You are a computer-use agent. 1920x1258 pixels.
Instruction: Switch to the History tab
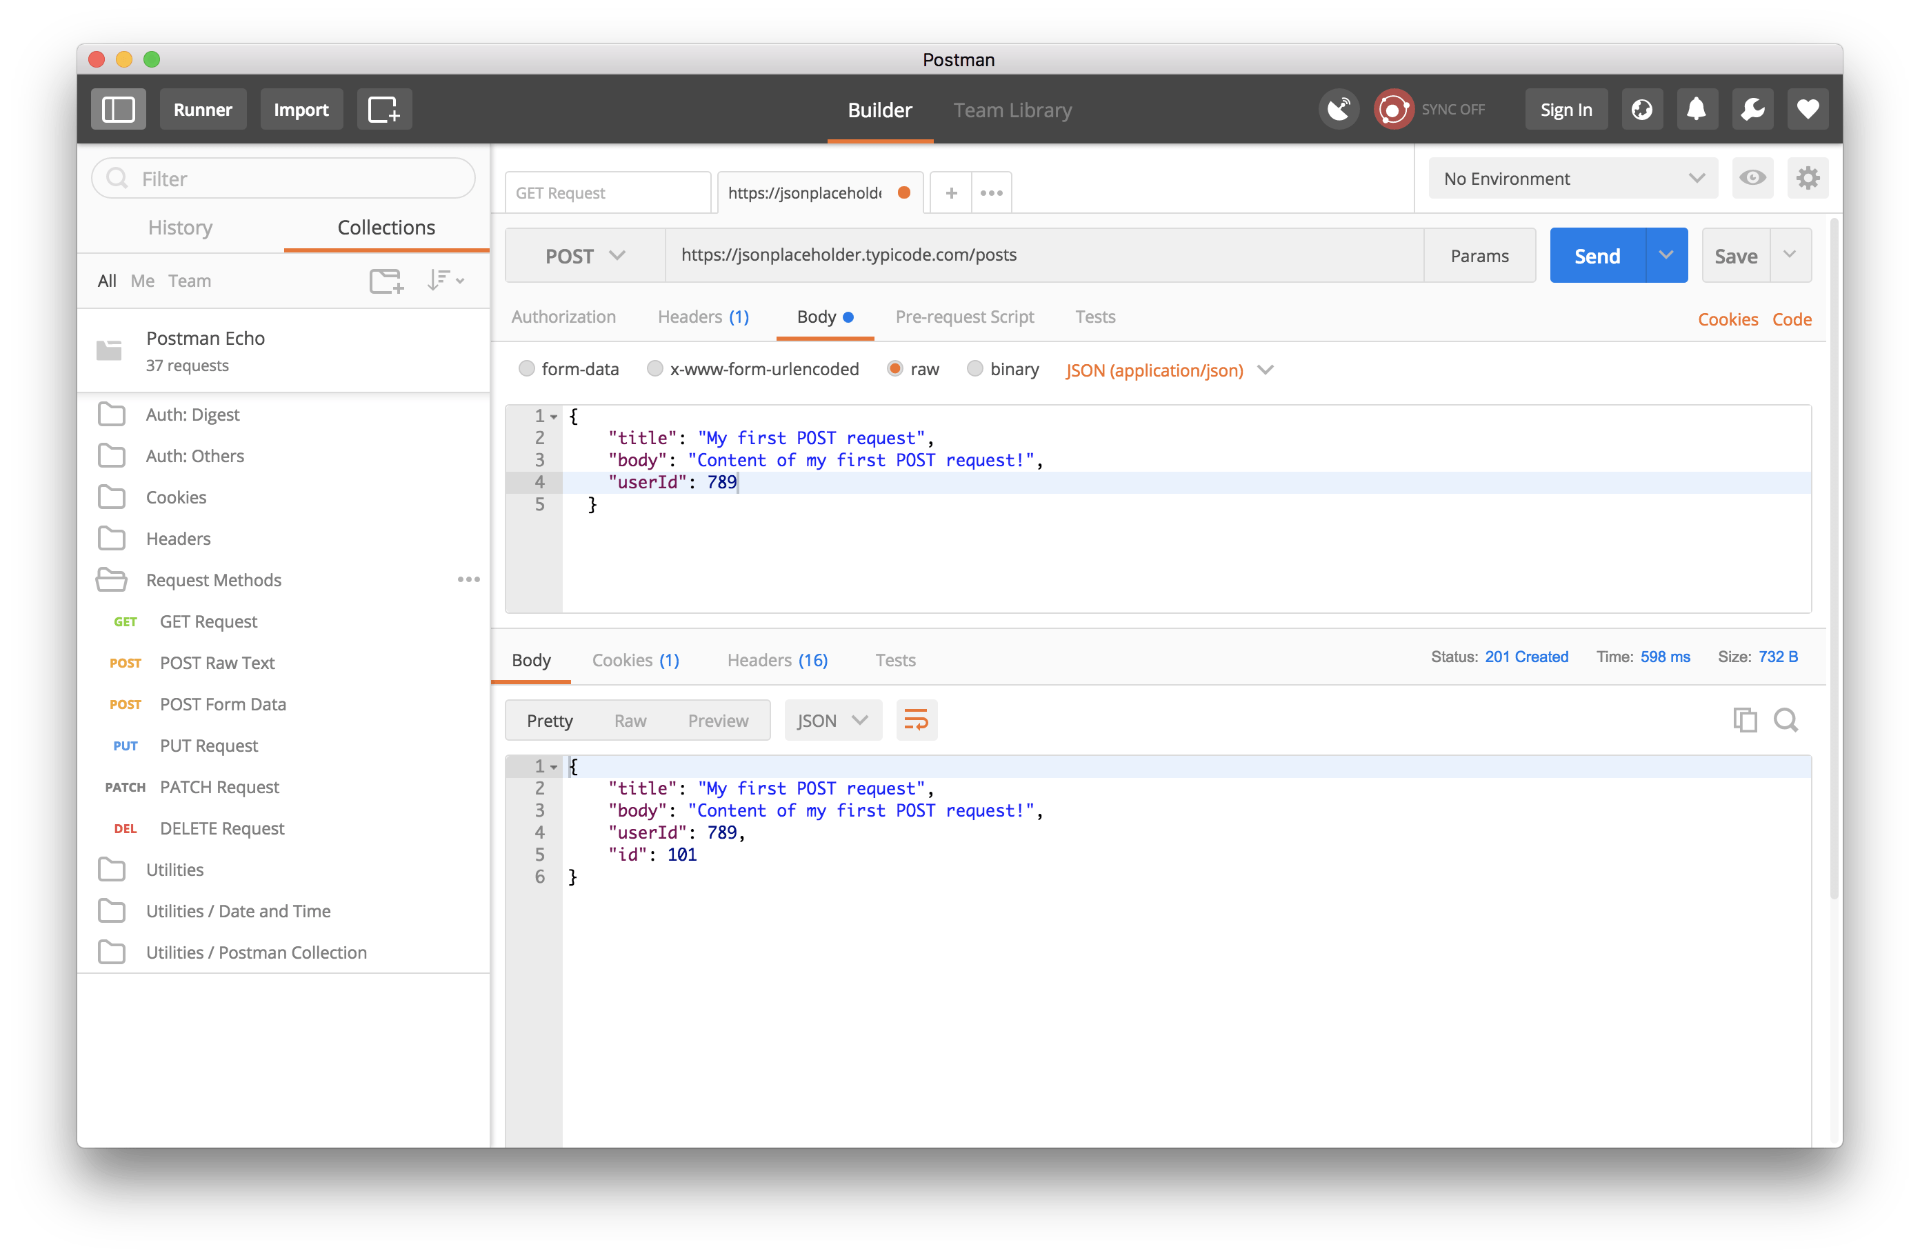(181, 228)
